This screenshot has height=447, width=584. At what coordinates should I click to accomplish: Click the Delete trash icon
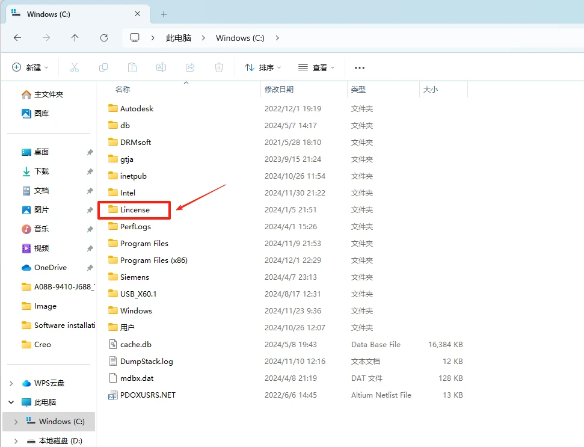(219, 67)
